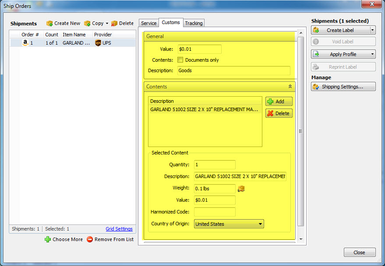Click the Close button

[x=360, y=252]
